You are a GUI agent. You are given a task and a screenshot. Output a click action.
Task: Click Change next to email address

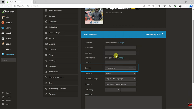121,58
